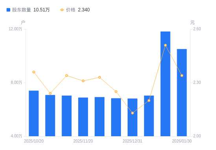Click the 元 unit label
Viewport: 216px width, 150px height.
(x=192, y=22)
